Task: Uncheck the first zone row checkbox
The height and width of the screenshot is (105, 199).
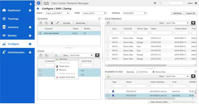Action: pyautogui.click(x=40, y=71)
